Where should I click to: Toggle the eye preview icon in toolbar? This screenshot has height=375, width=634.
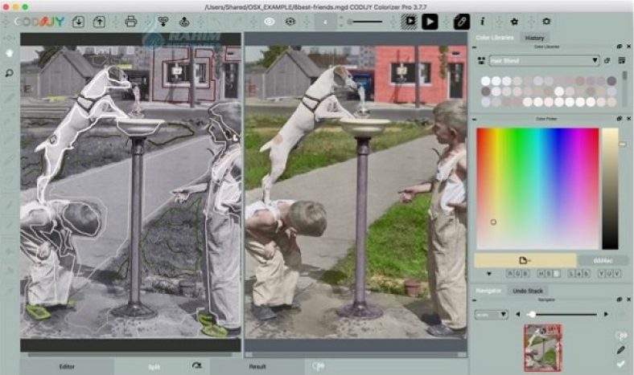click(x=269, y=22)
